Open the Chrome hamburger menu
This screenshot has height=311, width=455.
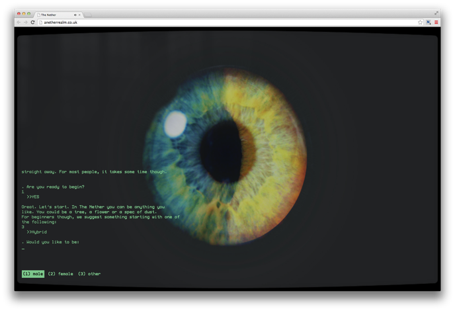[x=436, y=22]
